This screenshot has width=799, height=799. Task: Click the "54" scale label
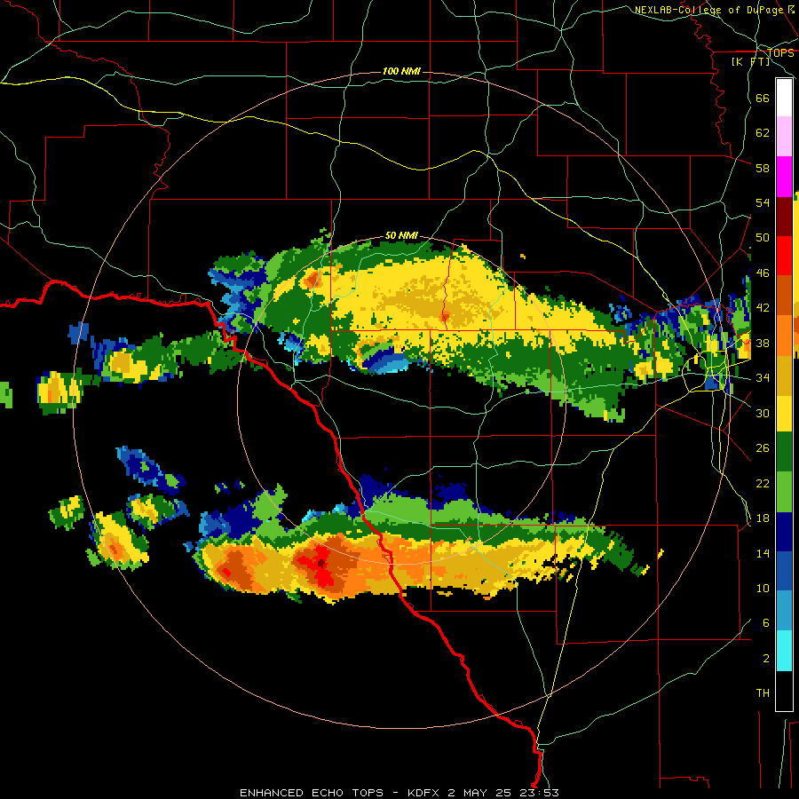[x=763, y=202]
